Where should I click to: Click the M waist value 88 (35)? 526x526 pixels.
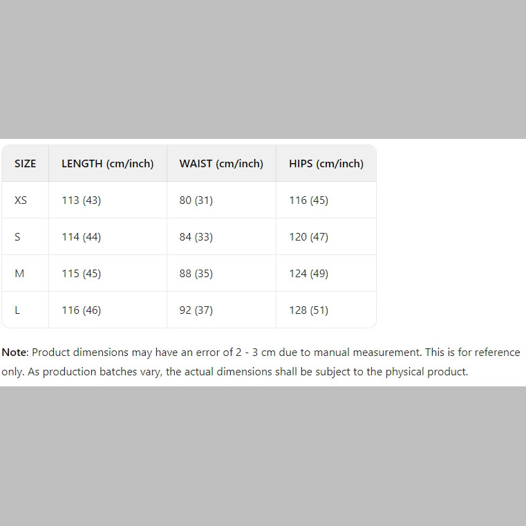tap(196, 274)
